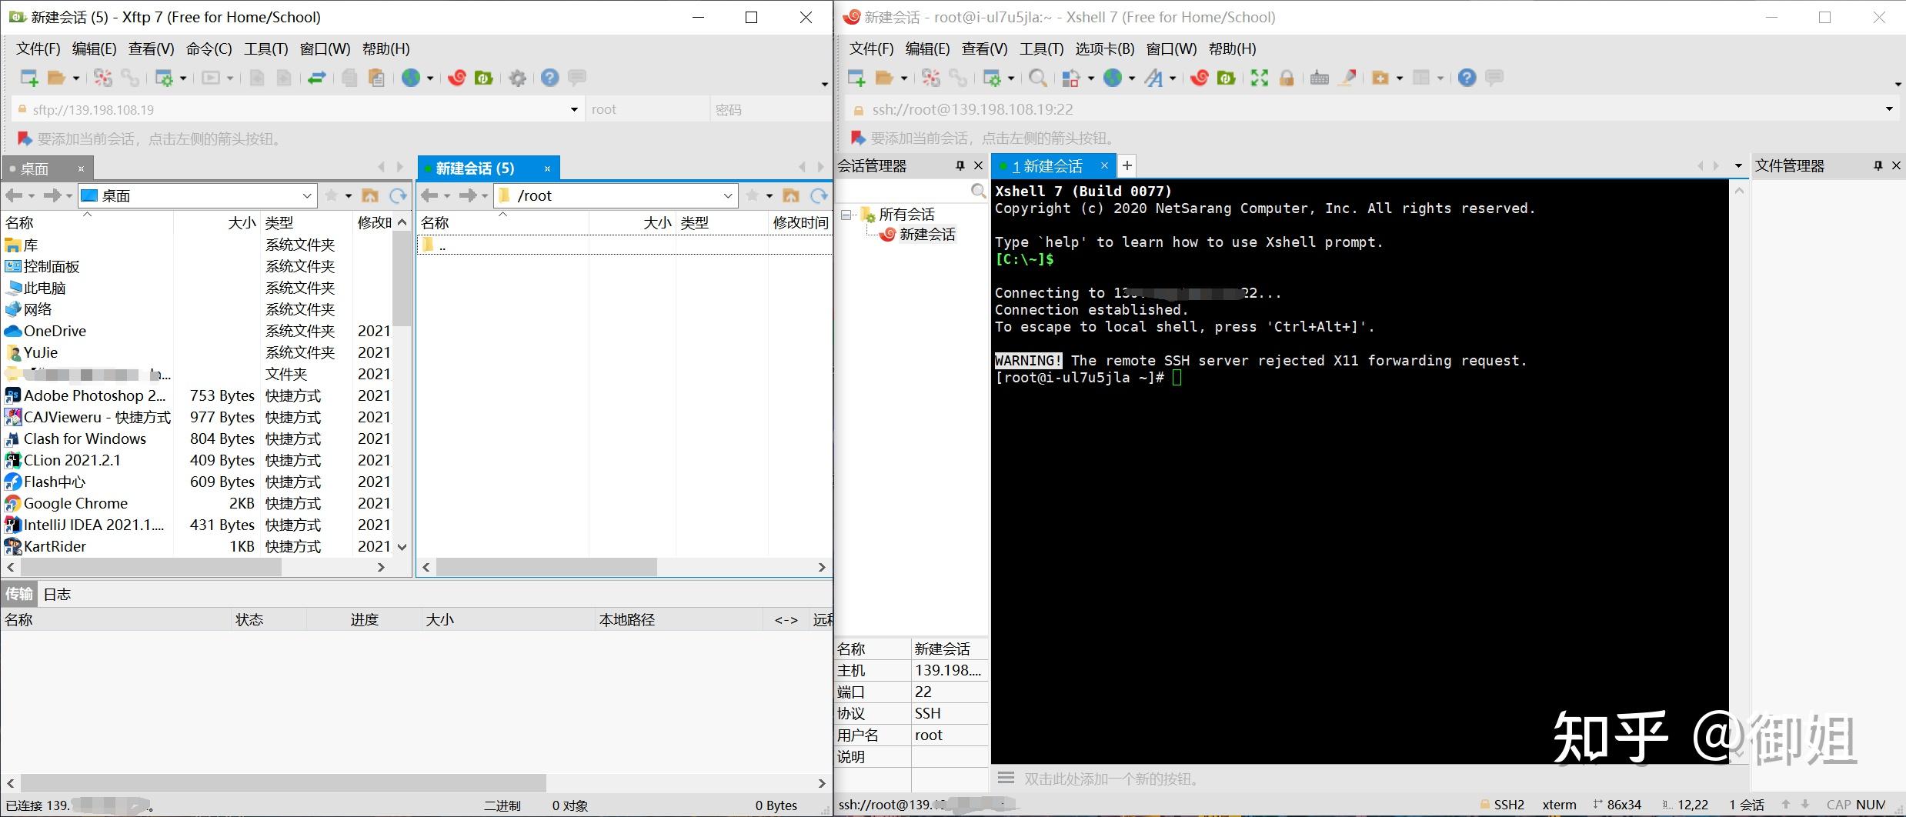Screen dimensions: 1906x817
Task: Open the Xshell tab list dropdown arrow
Action: pos(1738,166)
